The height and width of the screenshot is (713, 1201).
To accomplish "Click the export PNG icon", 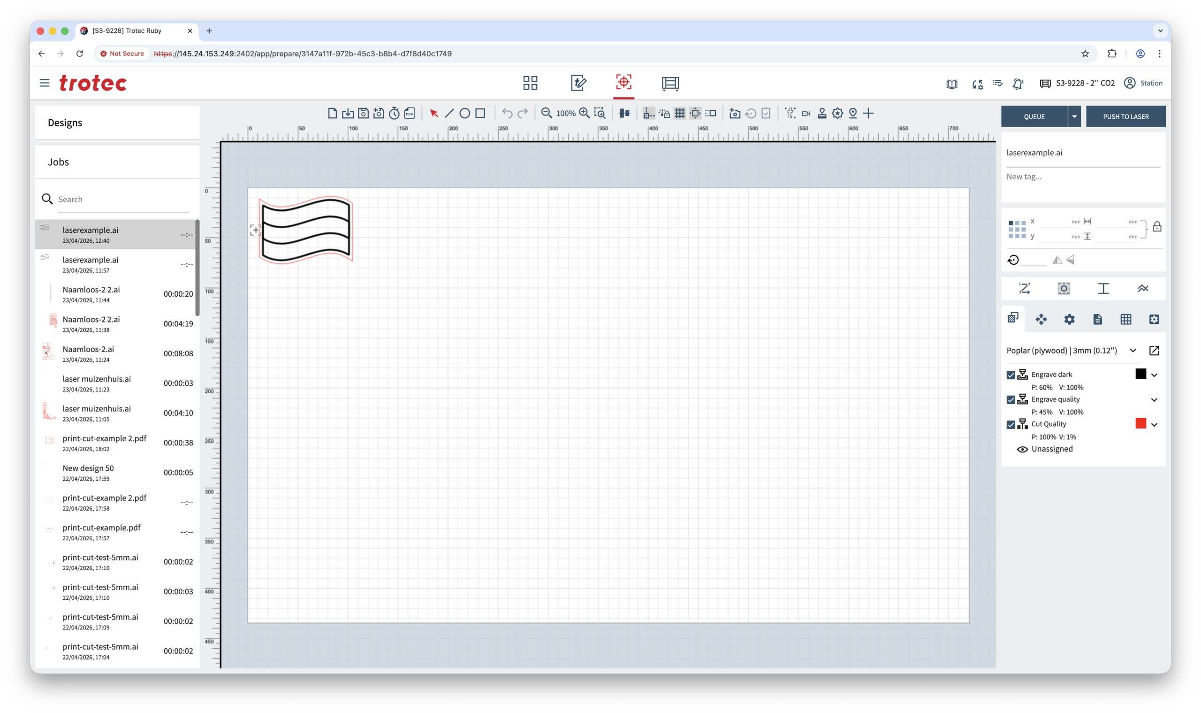I will [410, 114].
